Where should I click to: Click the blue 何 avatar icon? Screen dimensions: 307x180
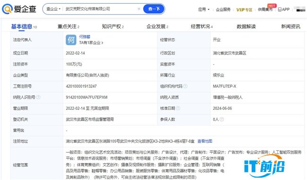coord(71,40)
